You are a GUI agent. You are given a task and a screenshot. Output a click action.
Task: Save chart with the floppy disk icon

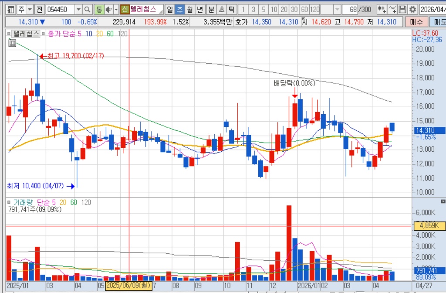(x=402, y=10)
